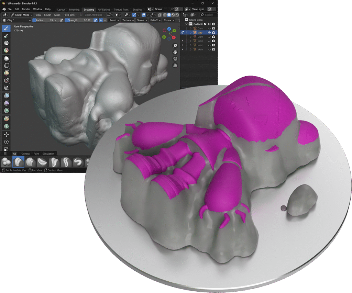
Task: Open the File menu
Action: [9, 9]
